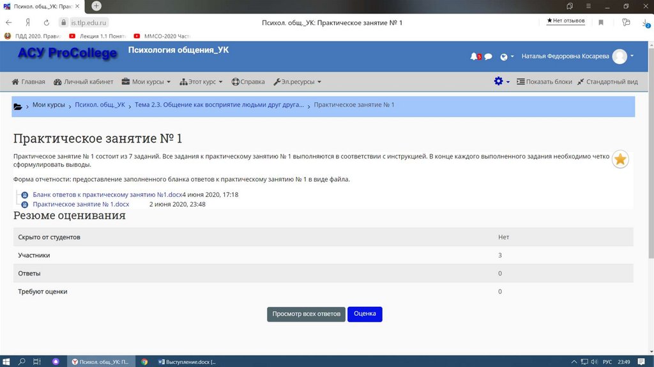Open the language globe menu
This screenshot has width=654, height=367.
click(506, 57)
